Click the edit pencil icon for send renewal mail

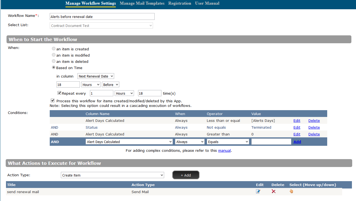258,191
